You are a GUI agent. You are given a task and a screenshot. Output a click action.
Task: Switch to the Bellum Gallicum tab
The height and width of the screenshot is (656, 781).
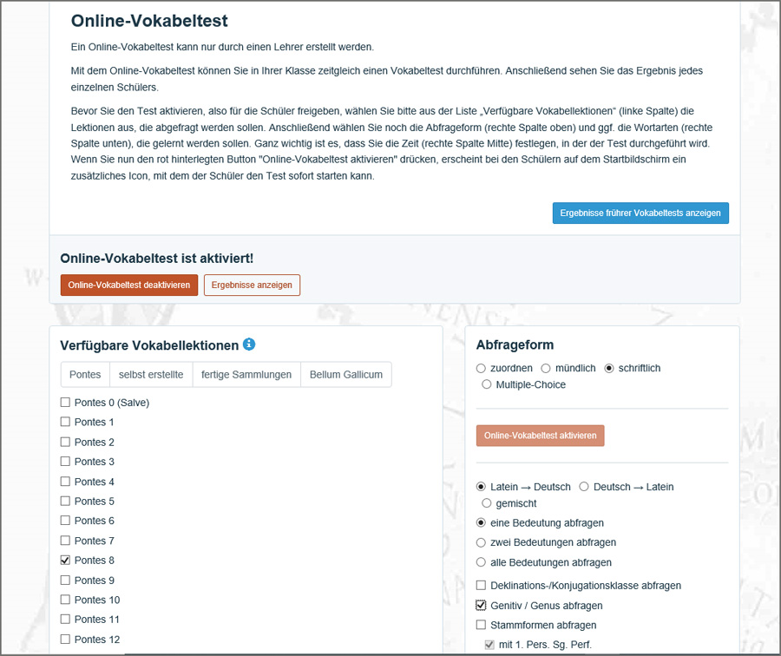pyautogui.click(x=346, y=375)
